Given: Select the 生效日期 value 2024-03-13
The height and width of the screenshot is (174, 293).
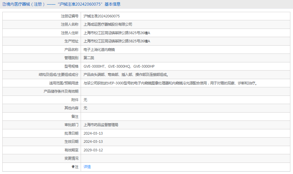Looking at the screenshot, I should [x=93, y=141].
